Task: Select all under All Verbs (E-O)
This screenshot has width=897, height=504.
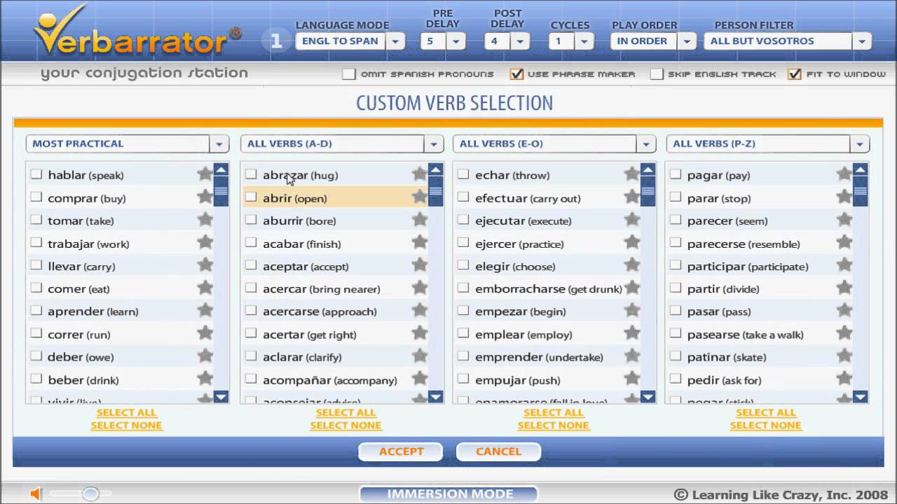Action: 553,412
